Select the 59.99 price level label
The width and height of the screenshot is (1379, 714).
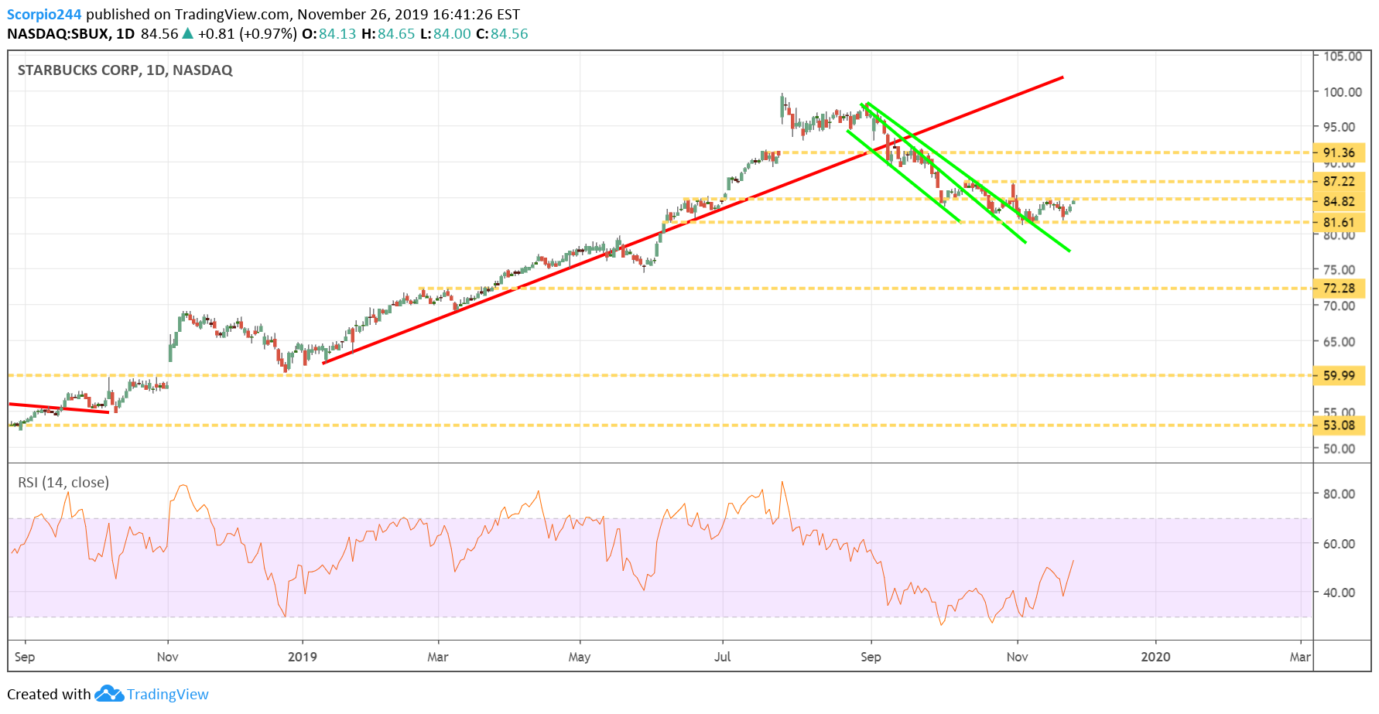click(x=1339, y=375)
